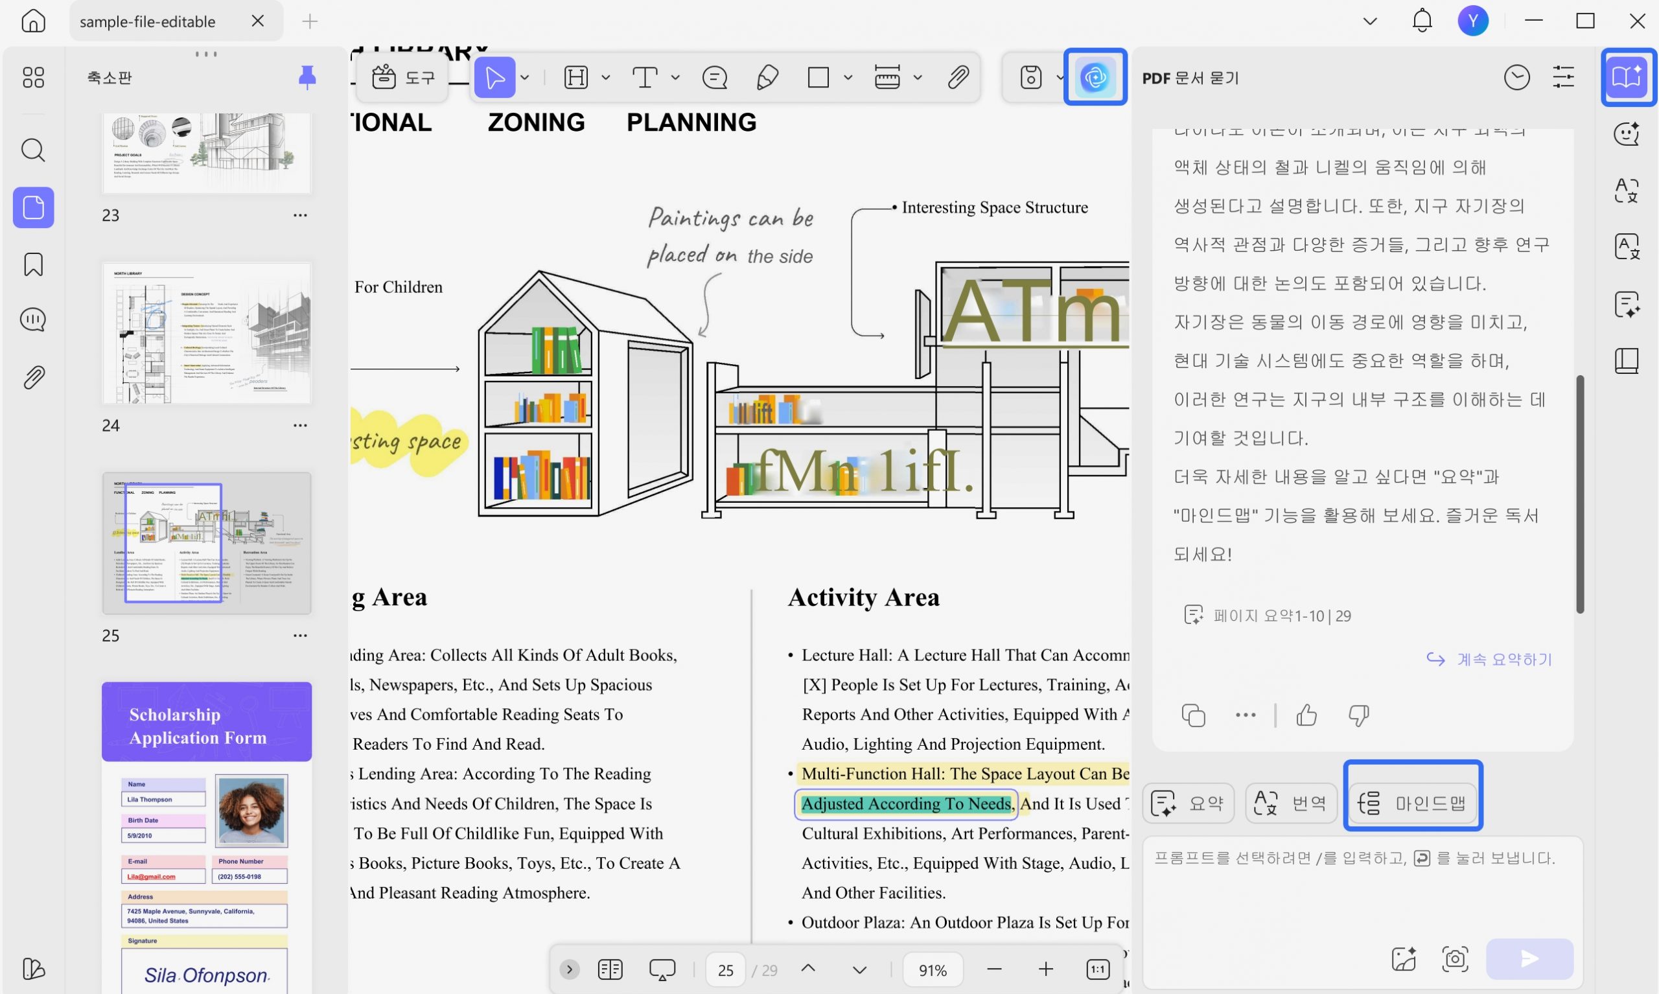Go to the next page arrow
This screenshot has height=994, width=1659.
click(x=860, y=970)
